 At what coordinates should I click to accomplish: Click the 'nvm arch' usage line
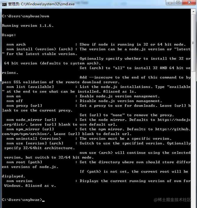(96, 44)
